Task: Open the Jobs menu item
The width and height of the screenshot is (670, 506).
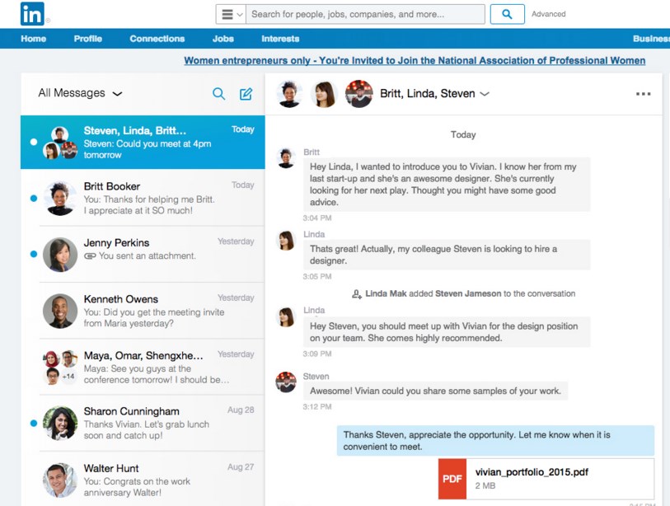Action: point(223,39)
